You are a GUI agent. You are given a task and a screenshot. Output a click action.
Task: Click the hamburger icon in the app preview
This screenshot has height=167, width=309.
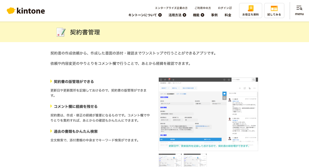coord(161,80)
